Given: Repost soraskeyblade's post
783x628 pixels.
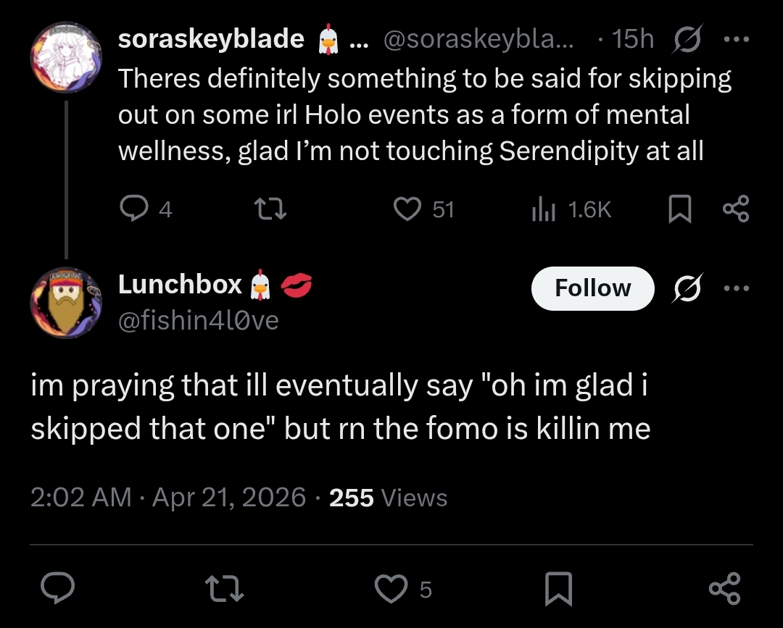Looking at the screenshot, I should [273, 209].
